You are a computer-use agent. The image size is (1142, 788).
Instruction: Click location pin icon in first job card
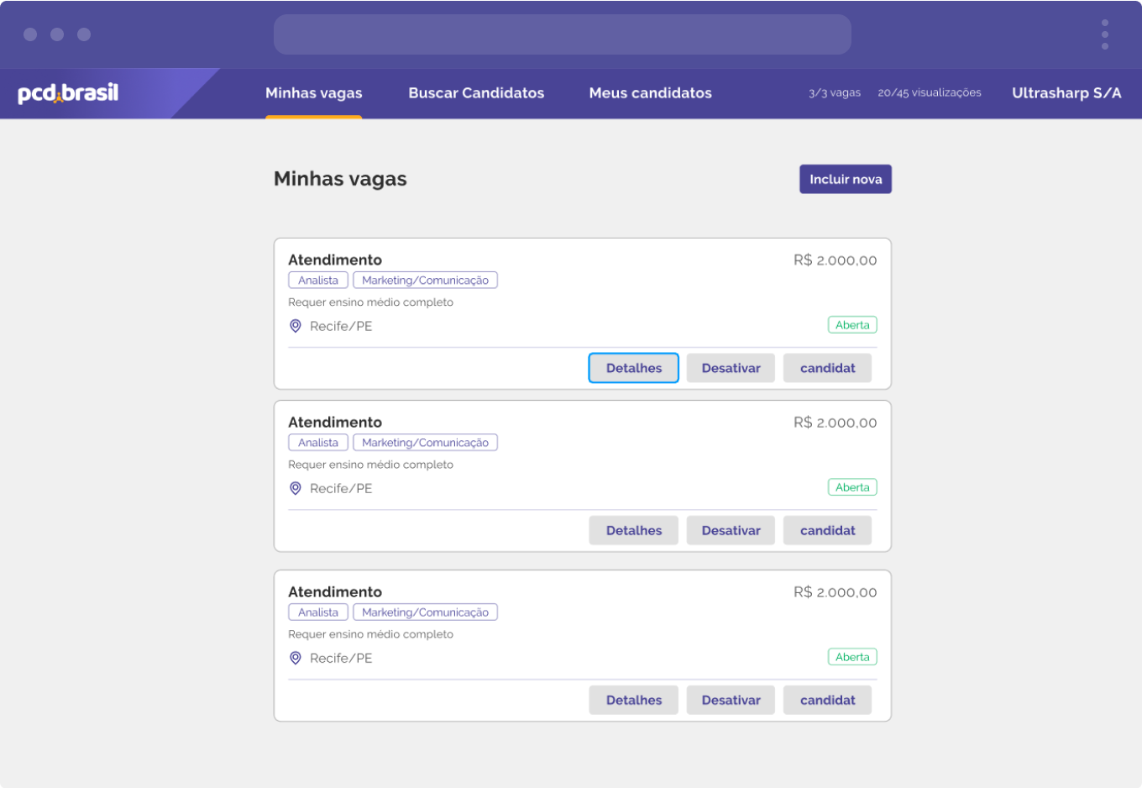296,326
